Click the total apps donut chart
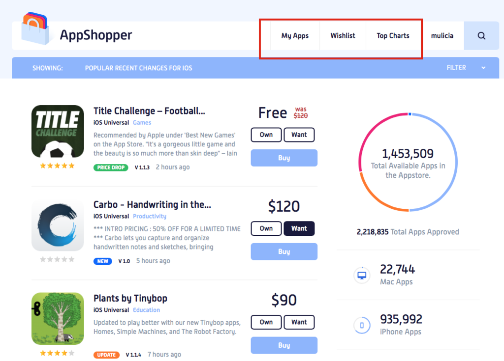Screen dimensions: 504x361 point(408,163)
